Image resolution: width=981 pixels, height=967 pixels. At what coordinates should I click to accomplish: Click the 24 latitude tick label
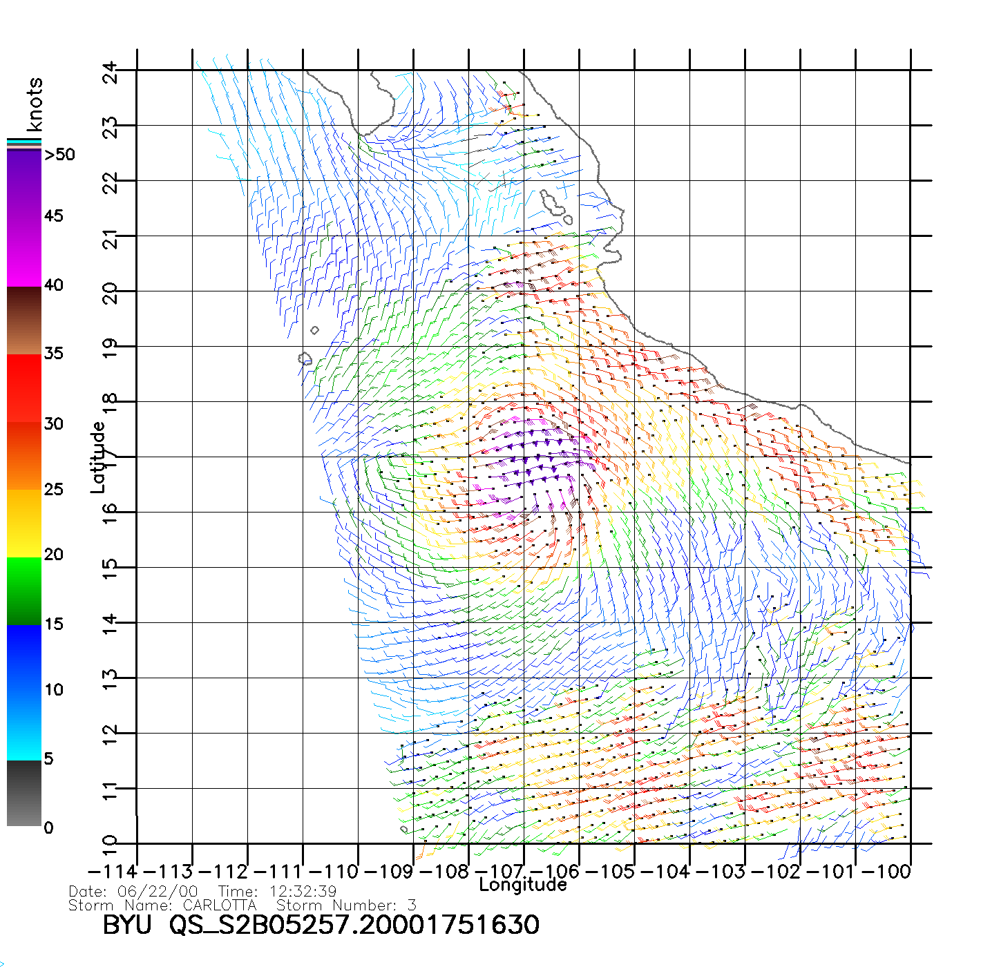coord(111,72)
